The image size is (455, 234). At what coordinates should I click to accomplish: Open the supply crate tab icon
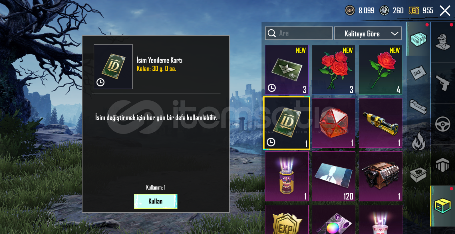418,39
